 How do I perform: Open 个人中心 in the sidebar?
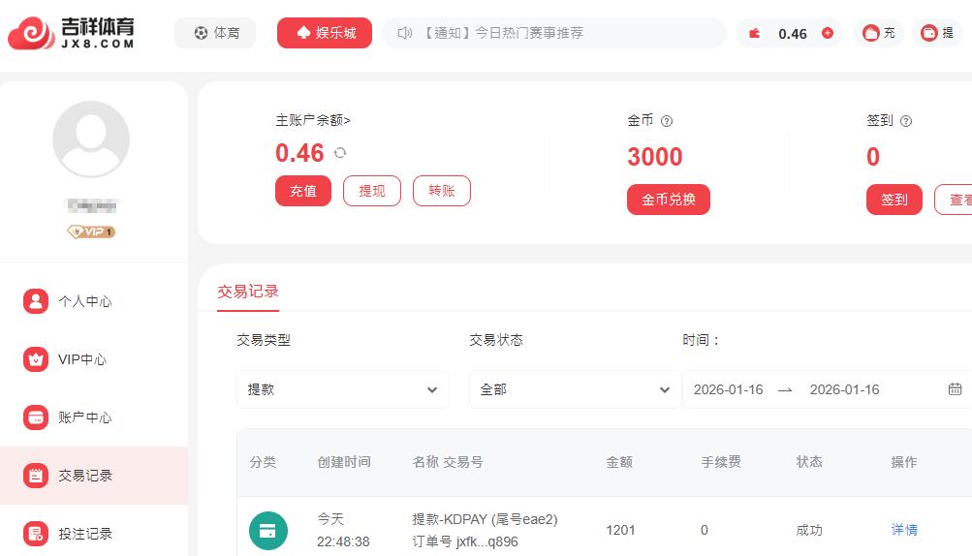point(84,301)
